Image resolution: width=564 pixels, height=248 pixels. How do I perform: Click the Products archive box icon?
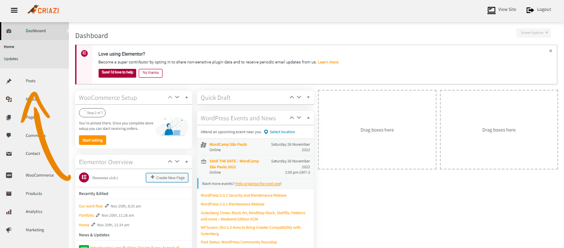tap(9, 194)
